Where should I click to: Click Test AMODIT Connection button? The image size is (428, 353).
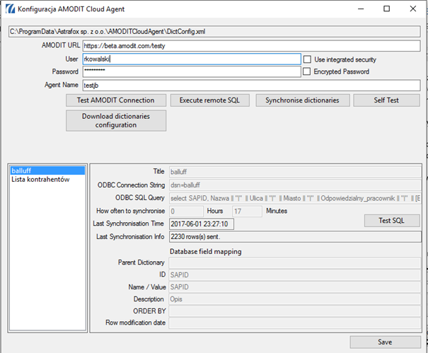116,100
